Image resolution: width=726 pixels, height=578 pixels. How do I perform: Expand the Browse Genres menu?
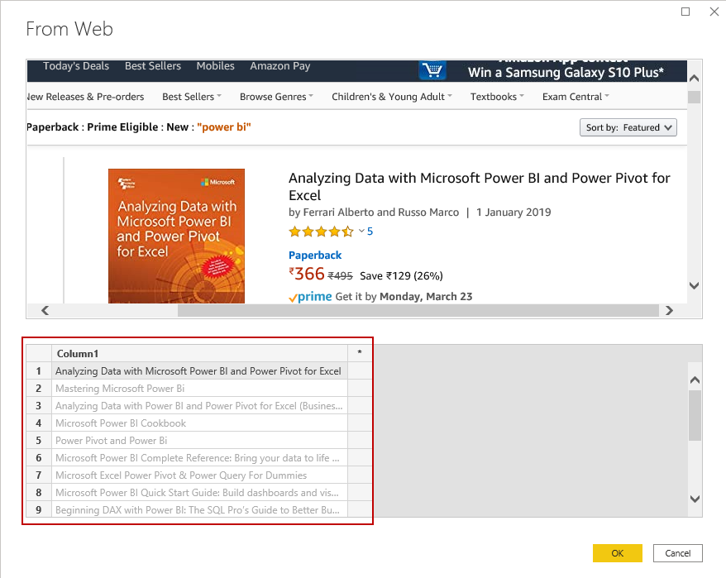coord(276,97)
